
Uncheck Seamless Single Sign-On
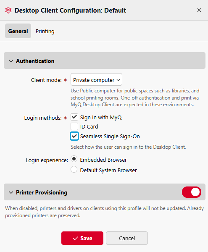[x=74, y=136]
